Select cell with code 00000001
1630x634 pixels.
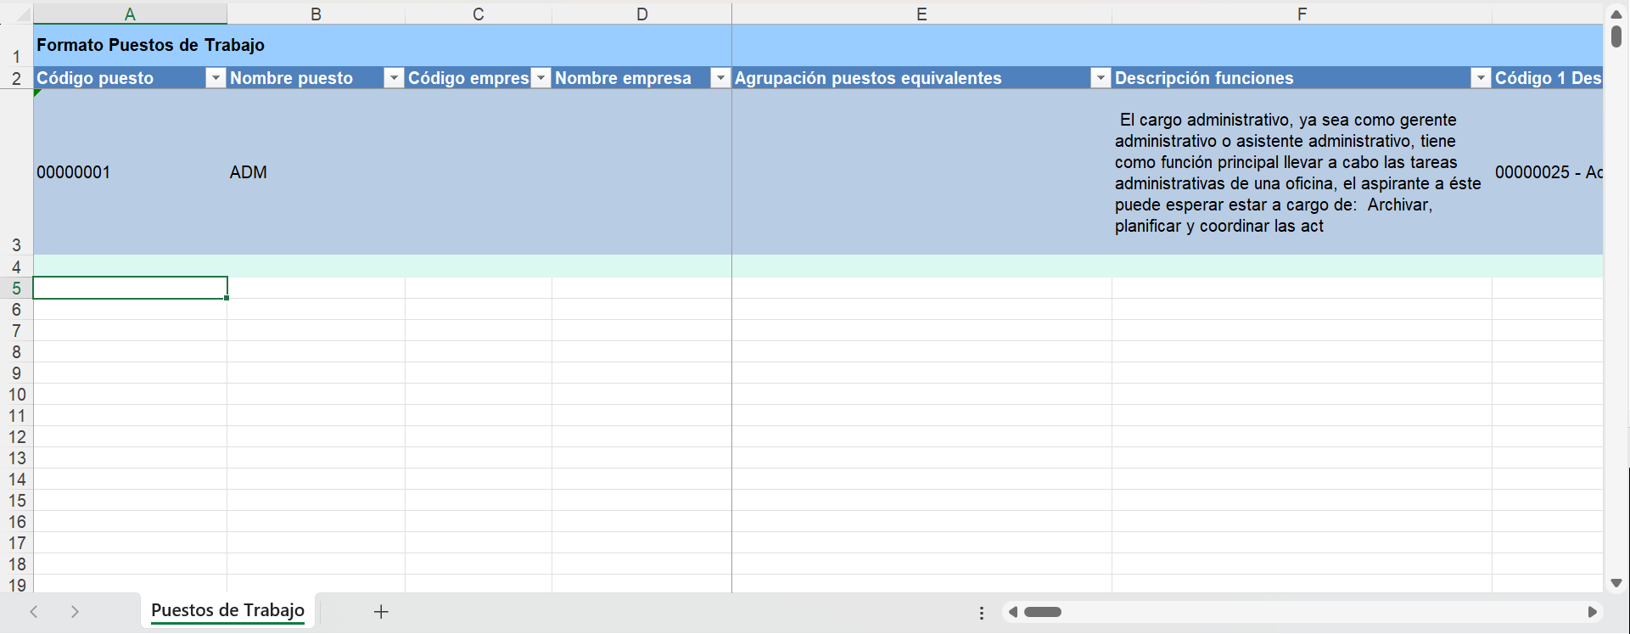[x=130, y=172]
